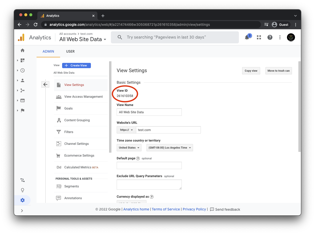Screen dimensions: 315x234
Task: Open the Google apps grid icon
Action: [259, 37]
